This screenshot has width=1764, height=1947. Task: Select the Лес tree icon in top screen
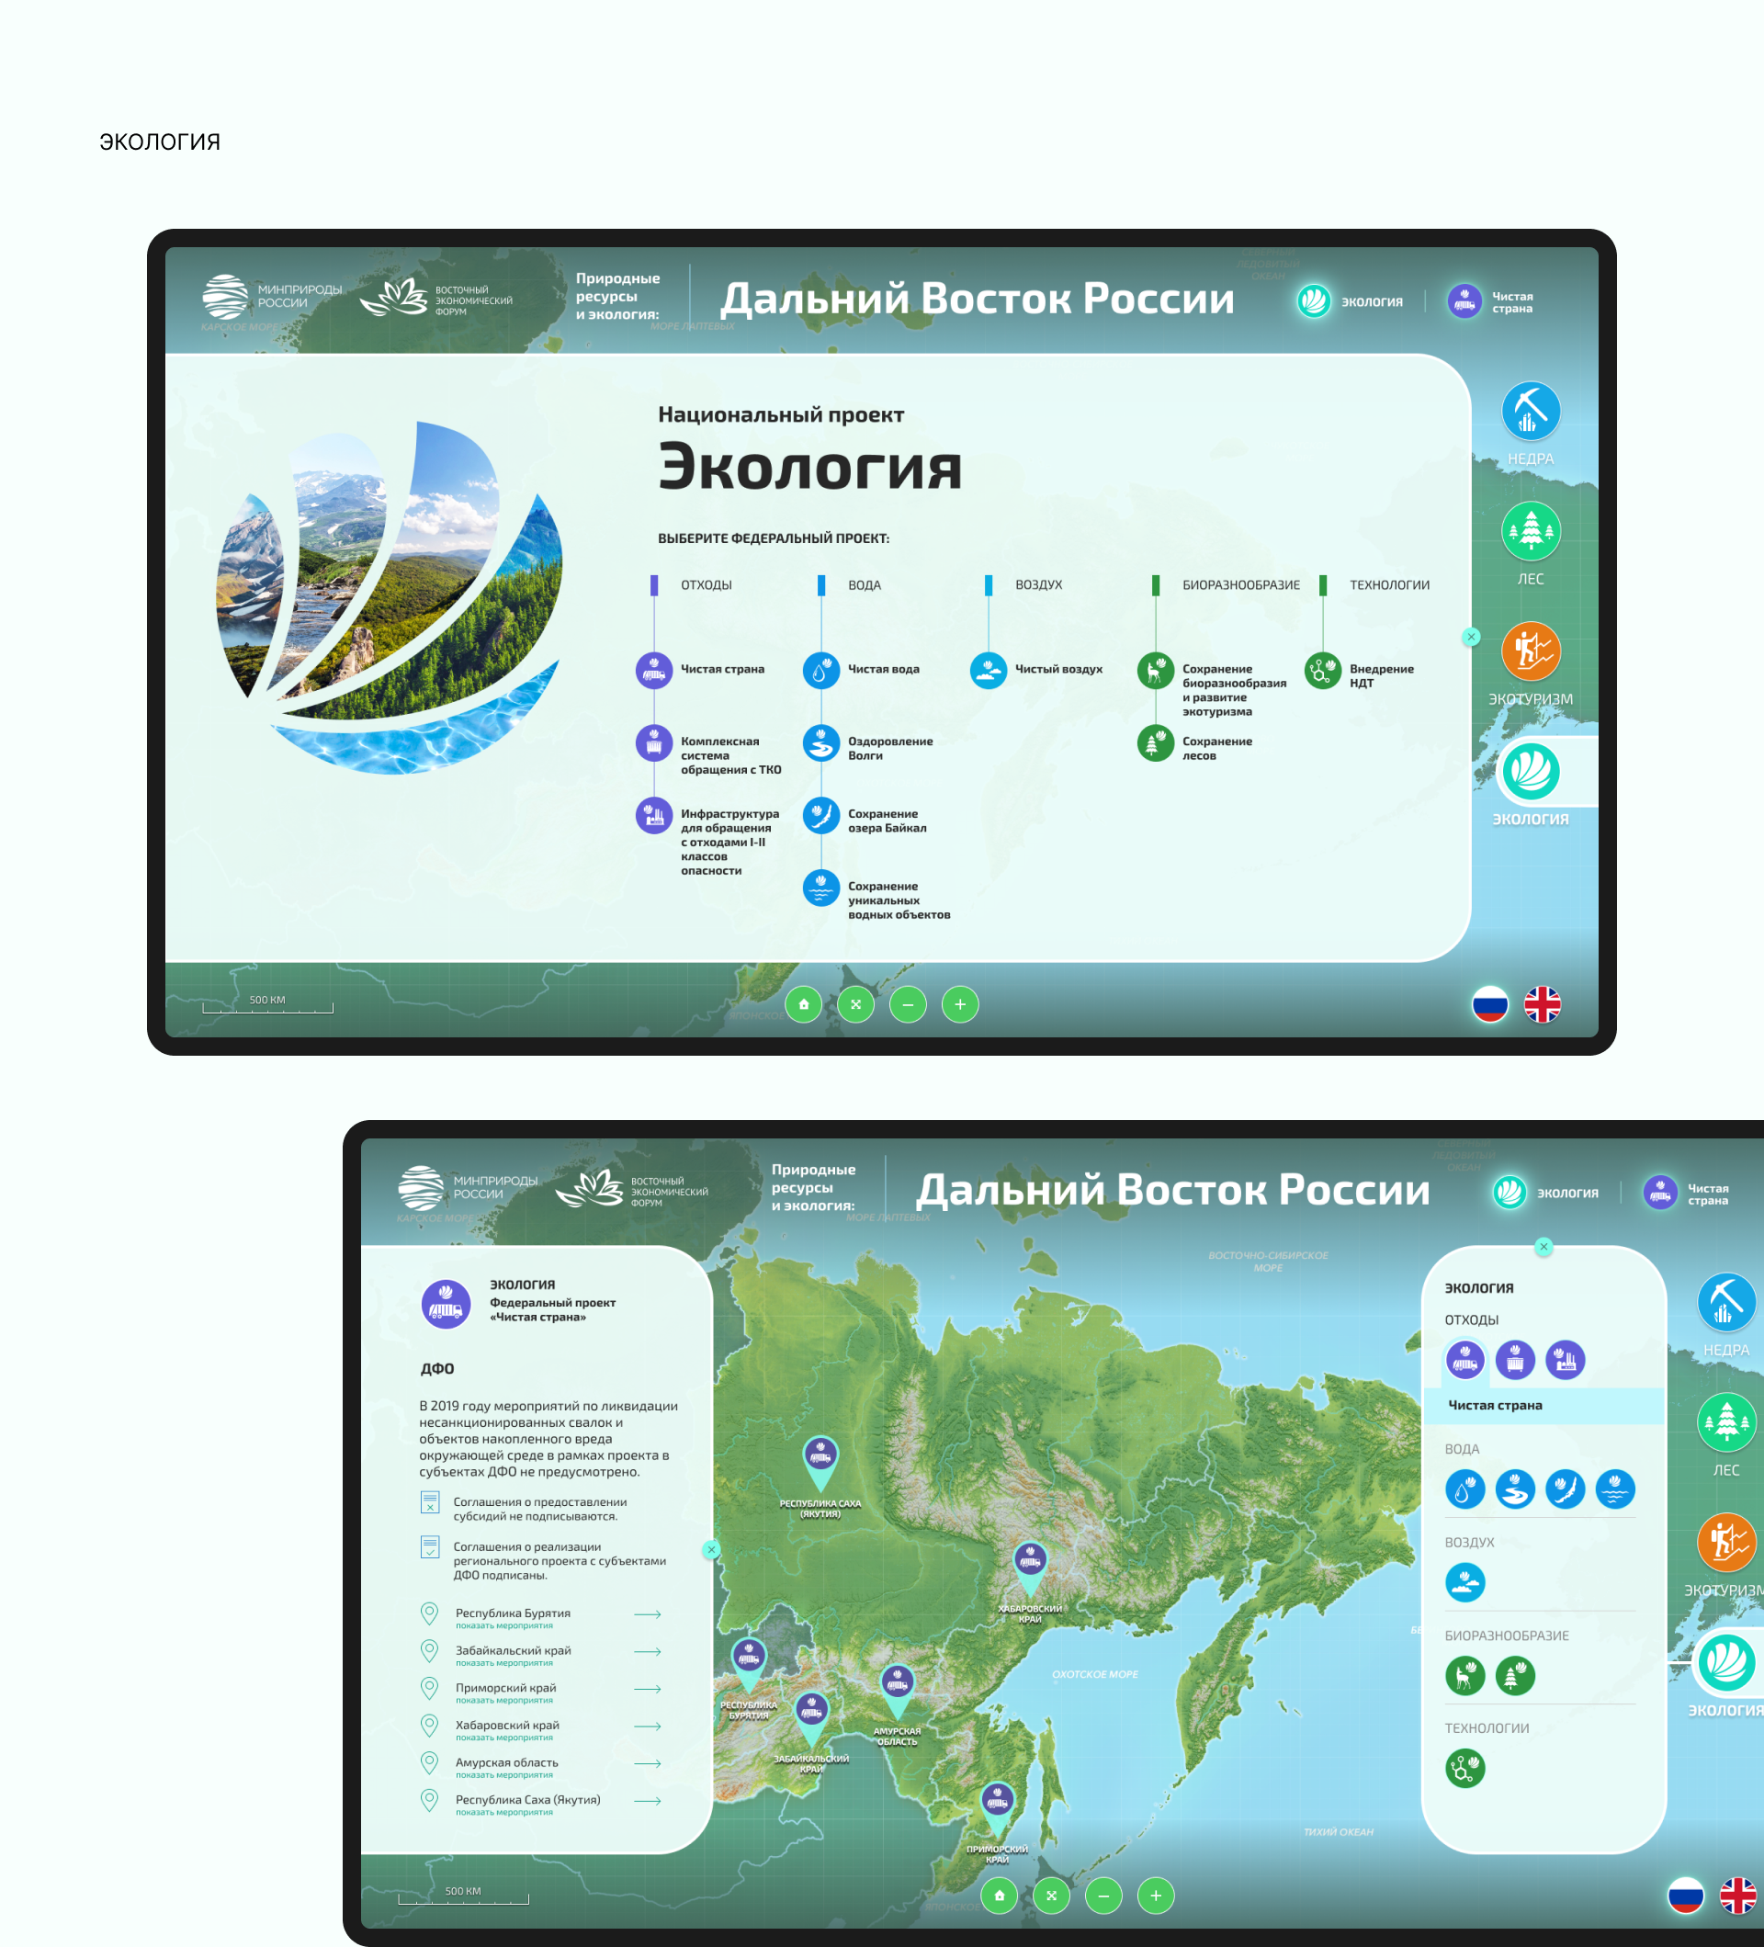click(x=1531, y=531)
